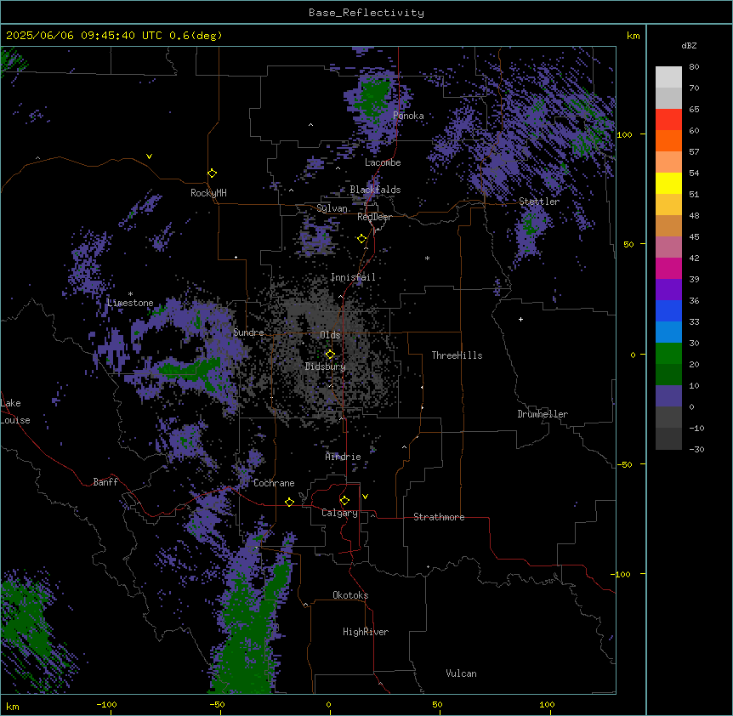Click the RedDeer city label

374,217
